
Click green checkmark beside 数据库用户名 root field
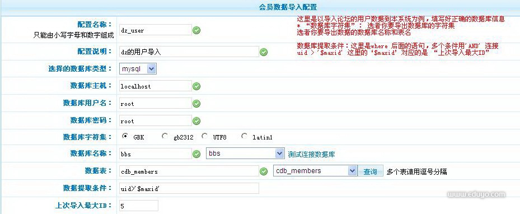coord(196,104)
